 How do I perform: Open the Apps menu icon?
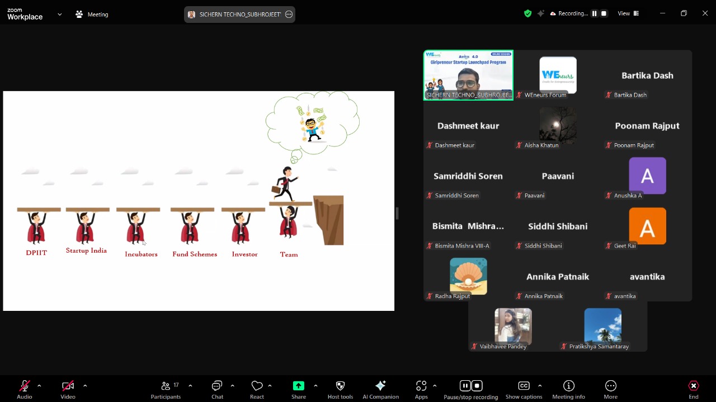[421, 389]
